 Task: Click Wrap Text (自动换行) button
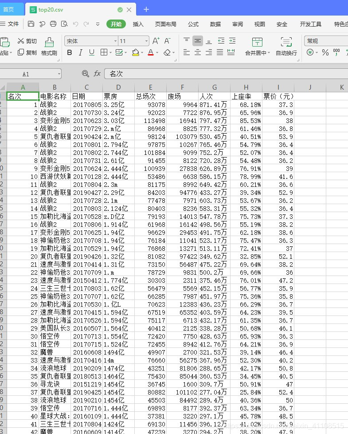pyautogui.click(x=286, y=47)
